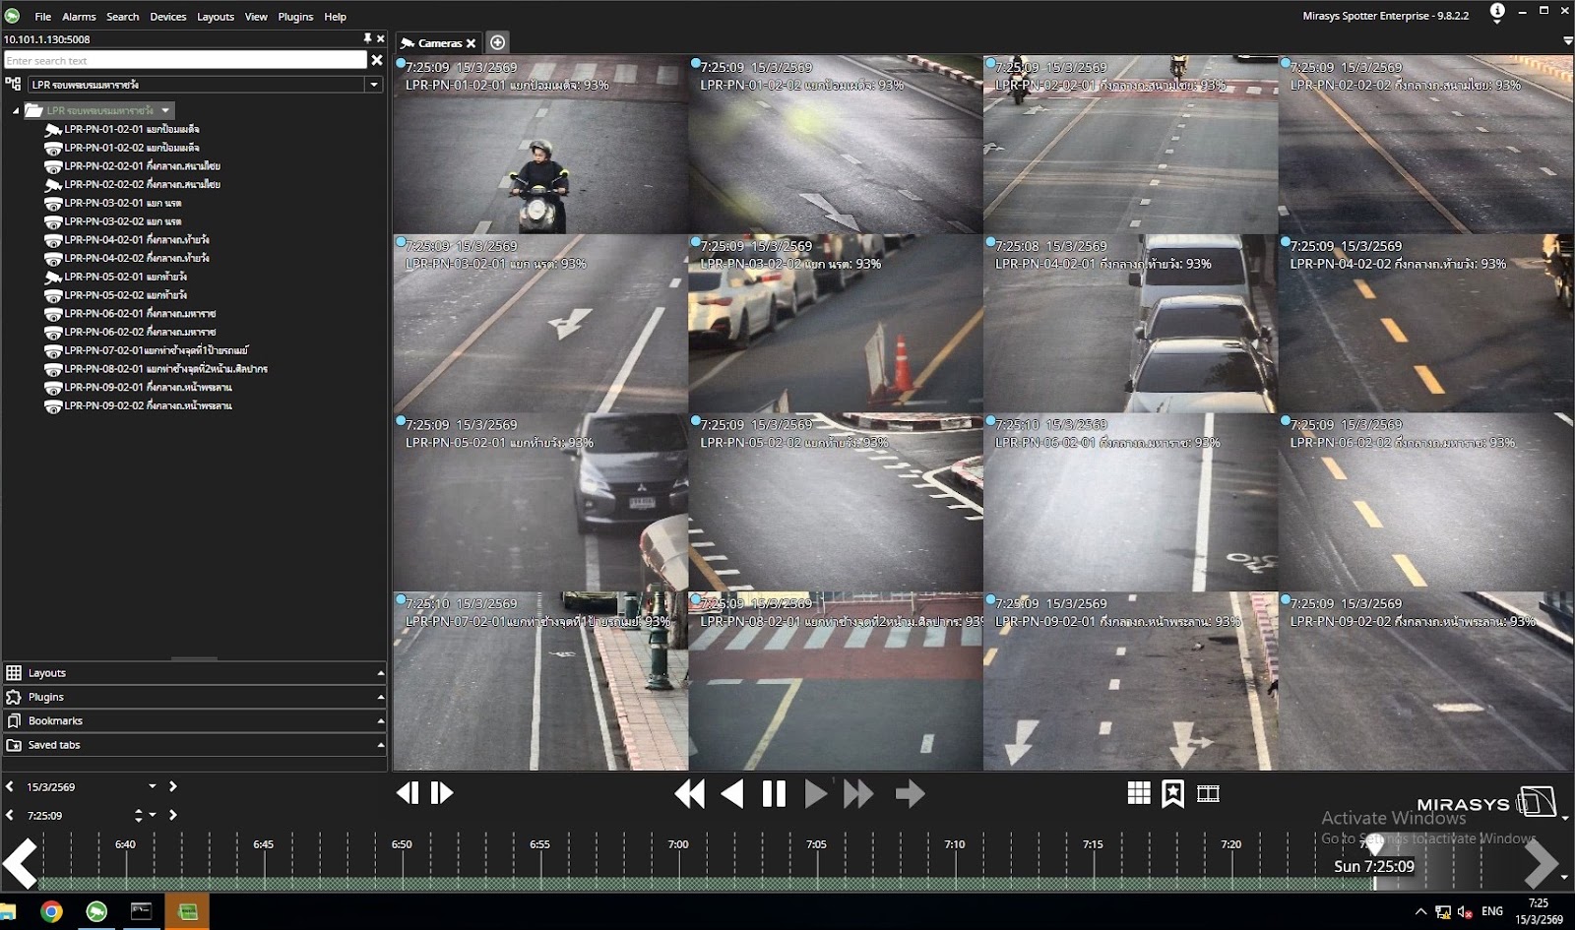Click the hierarchy tree icon beside profile dropdown

point(13,85)
